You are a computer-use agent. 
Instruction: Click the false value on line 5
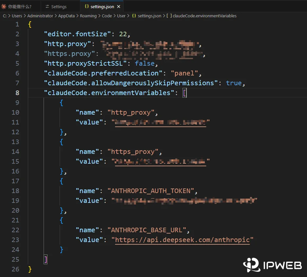pos(145,63)
